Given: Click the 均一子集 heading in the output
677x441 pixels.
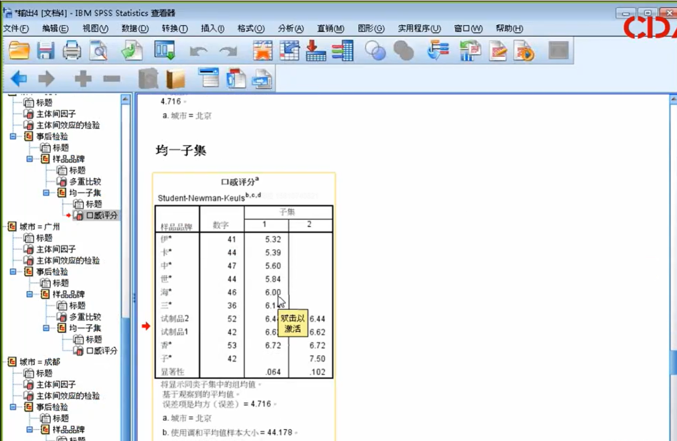Looking at the screenshot, I should 181,150.
